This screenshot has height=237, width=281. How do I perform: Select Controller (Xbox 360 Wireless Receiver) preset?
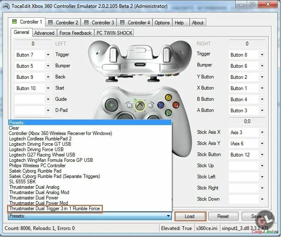pyautogui.click(x=90, y=133)
